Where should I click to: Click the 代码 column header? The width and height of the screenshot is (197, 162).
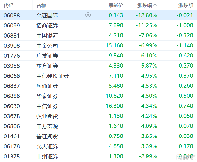(8, 5)
